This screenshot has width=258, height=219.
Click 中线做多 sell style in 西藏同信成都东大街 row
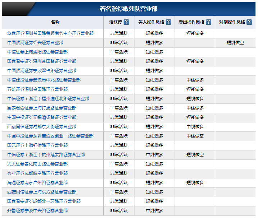point(195,127)
